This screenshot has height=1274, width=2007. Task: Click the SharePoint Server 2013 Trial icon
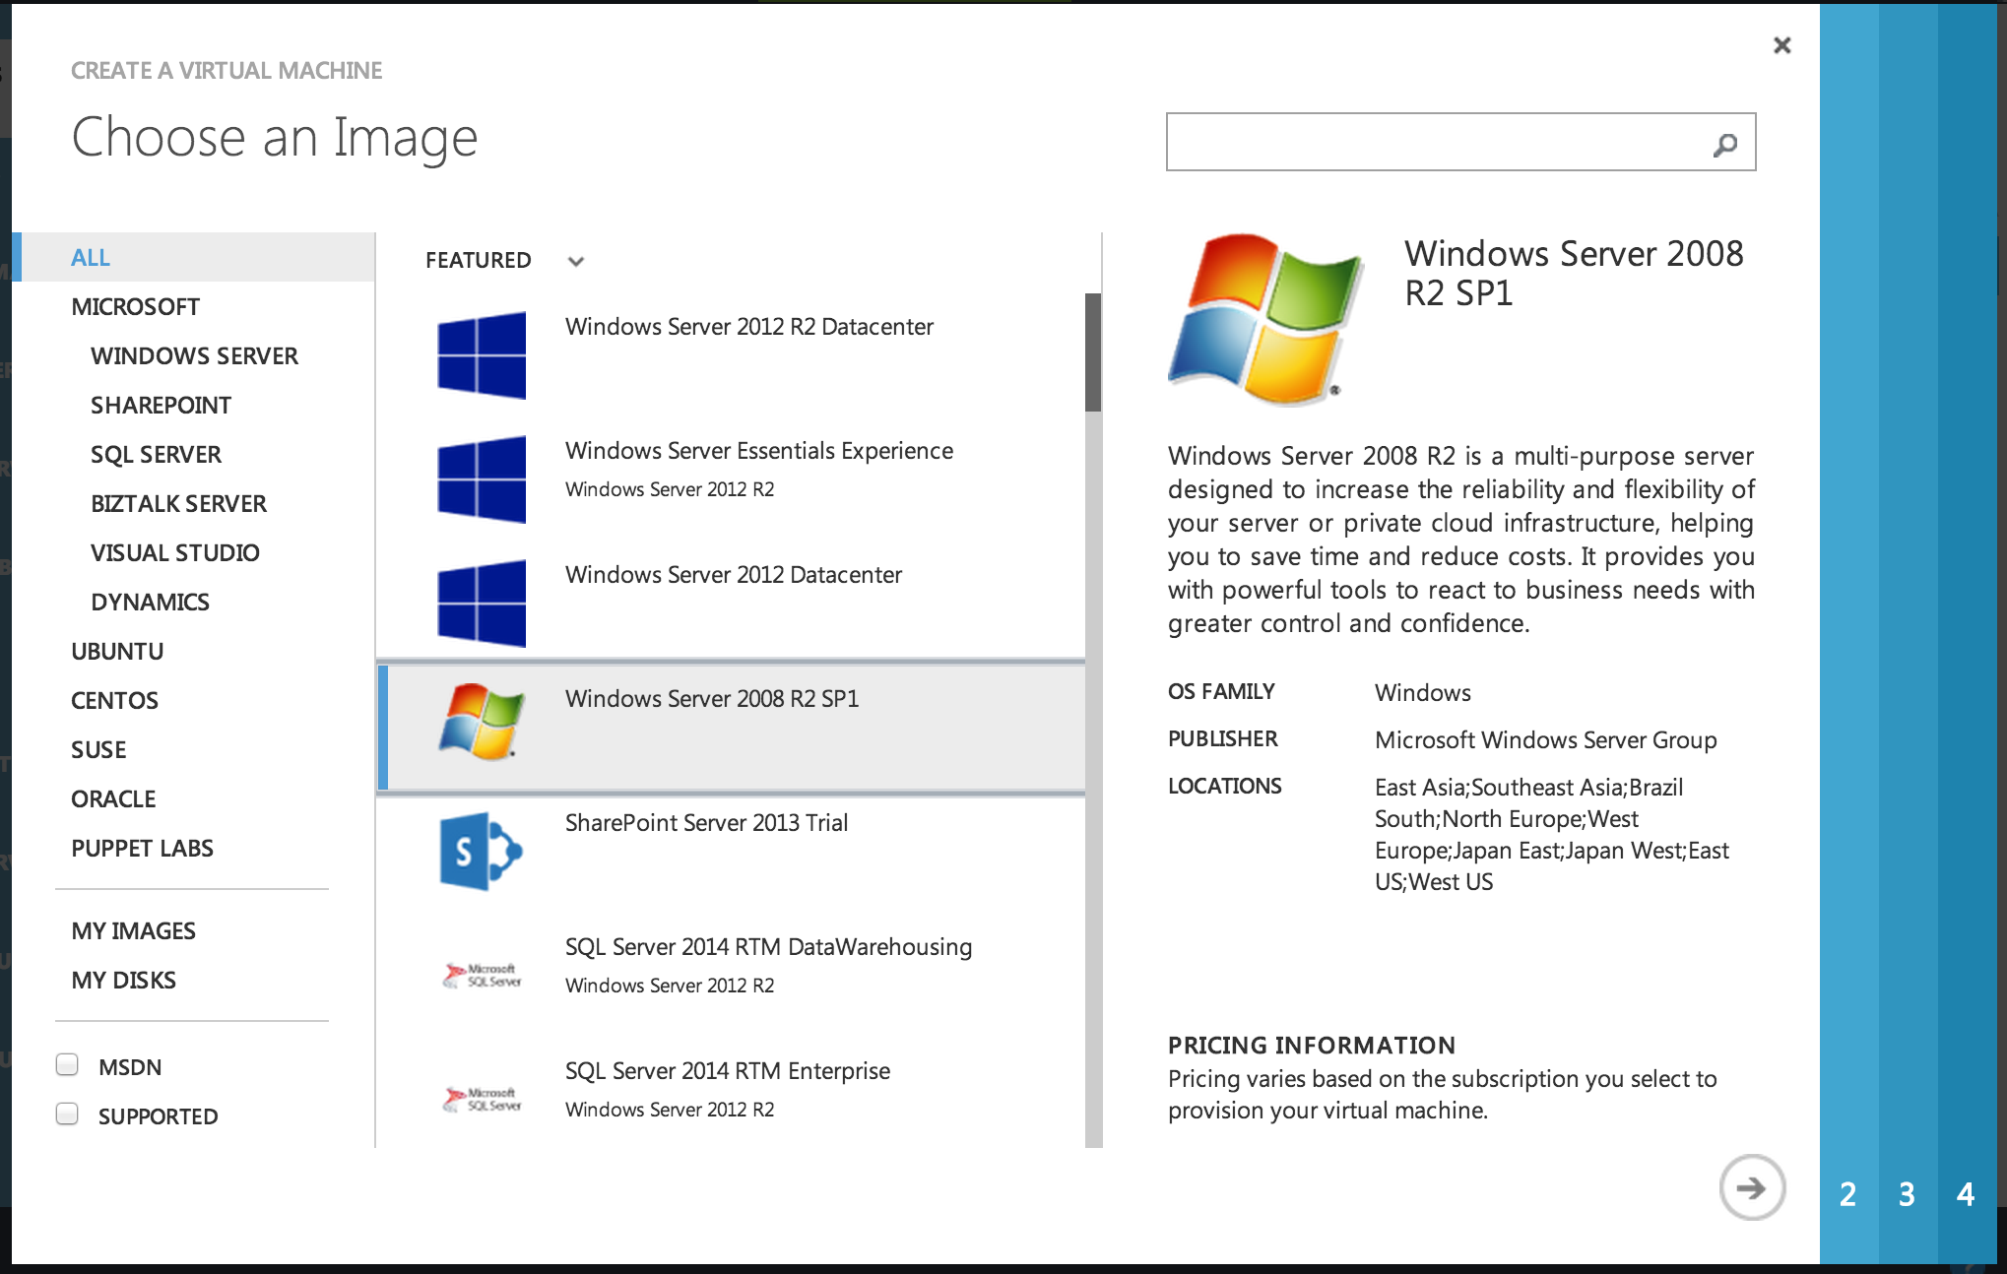[482, 852]
